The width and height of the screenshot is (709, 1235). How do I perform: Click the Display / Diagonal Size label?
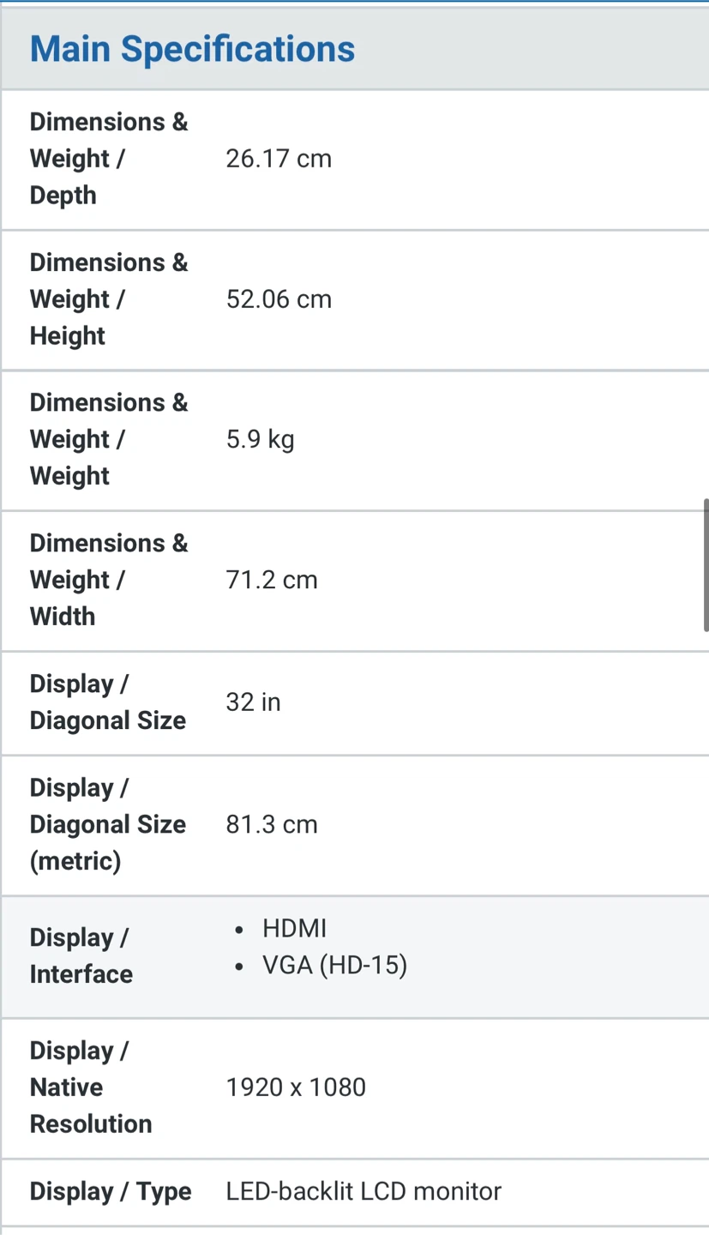(108, 702)
